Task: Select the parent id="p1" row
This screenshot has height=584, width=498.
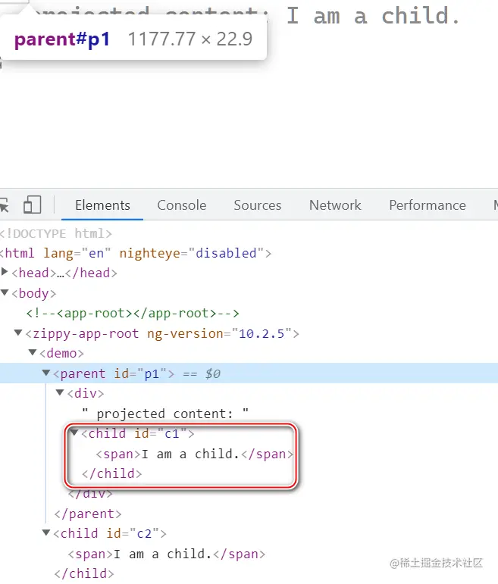Action: tap(249, 373)
